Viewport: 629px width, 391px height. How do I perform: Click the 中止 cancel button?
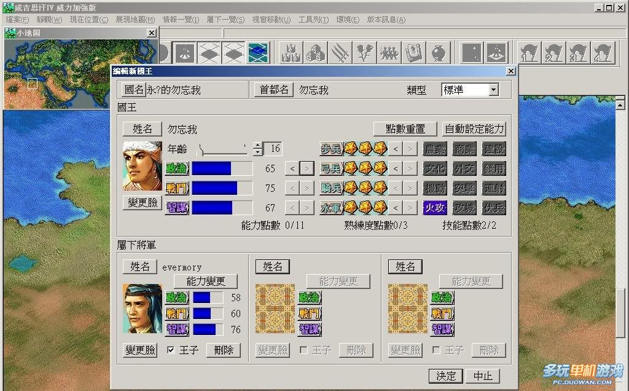(483, 376)
